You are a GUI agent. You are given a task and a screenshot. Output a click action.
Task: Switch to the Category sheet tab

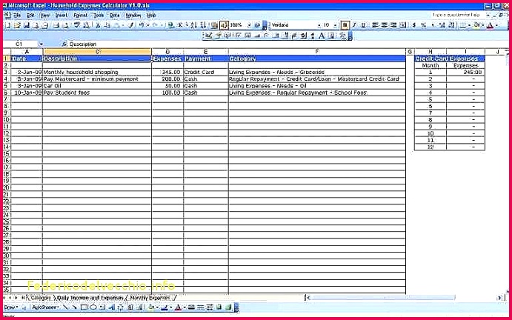click(x=41, y=298)
